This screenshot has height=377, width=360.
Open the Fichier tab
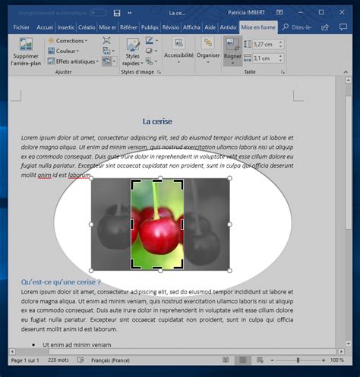coord(21,27)
